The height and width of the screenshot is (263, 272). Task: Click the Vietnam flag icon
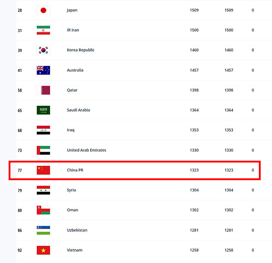pos(43,250)
